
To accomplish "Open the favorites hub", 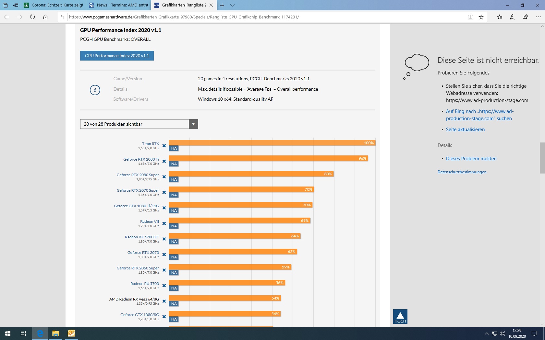I will 500,17.
